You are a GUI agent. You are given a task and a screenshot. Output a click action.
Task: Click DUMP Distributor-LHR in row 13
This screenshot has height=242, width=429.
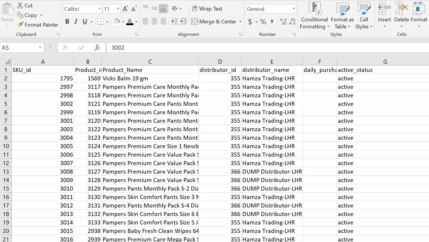pos(272,172)
